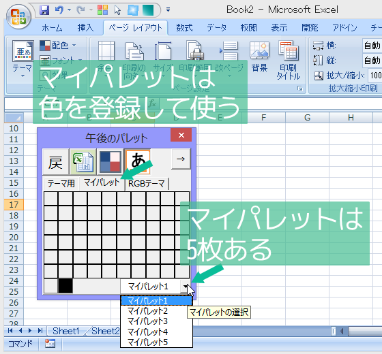Select column G header
The width and height of the screenshot is (382, 354).
coord(307,118)
